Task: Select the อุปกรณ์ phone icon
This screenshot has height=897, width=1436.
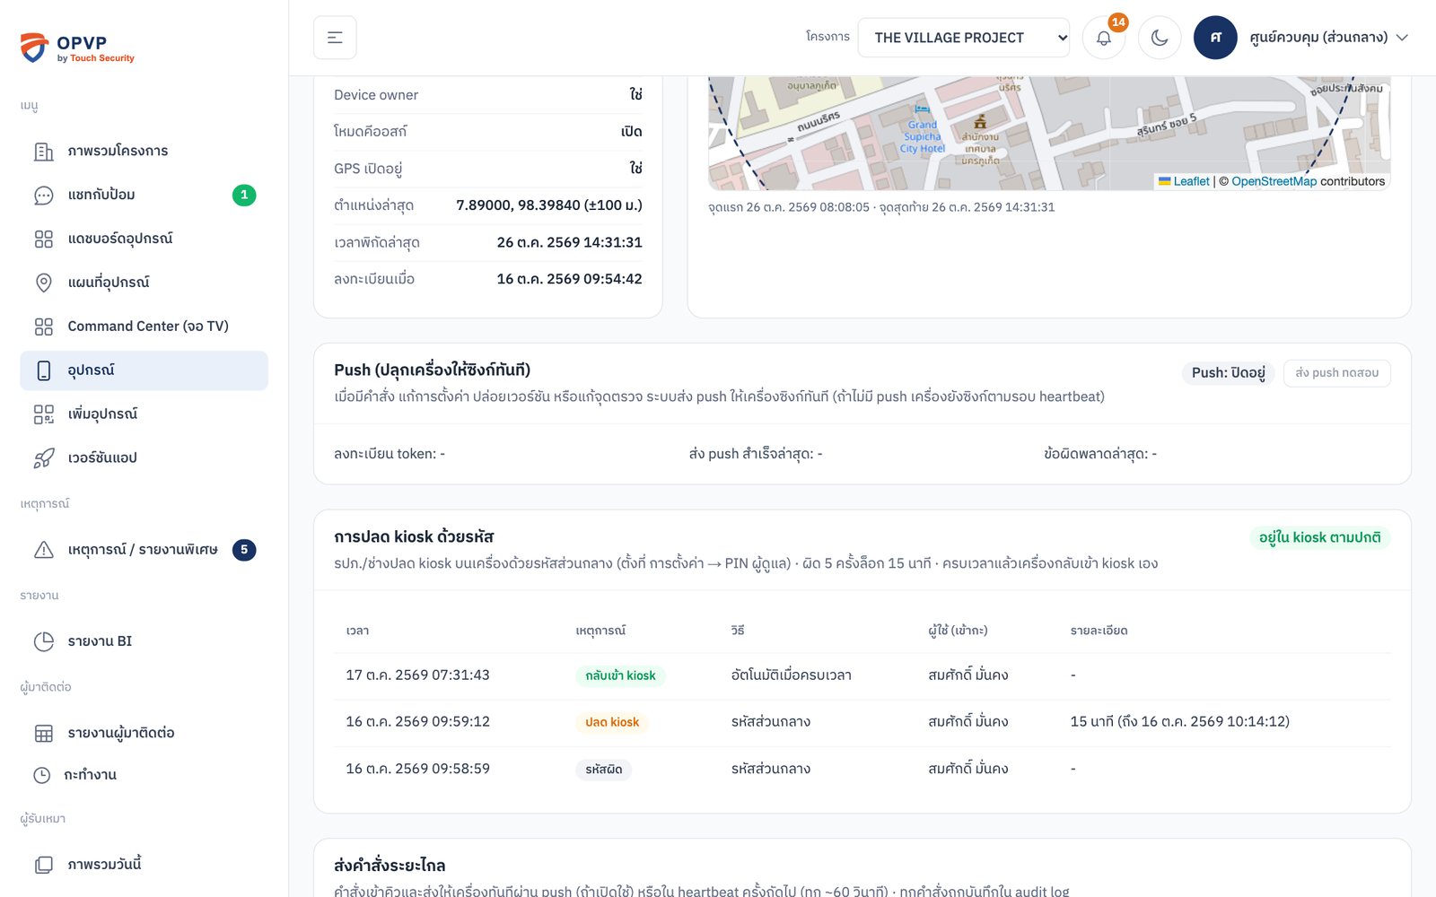Action: 44,370
